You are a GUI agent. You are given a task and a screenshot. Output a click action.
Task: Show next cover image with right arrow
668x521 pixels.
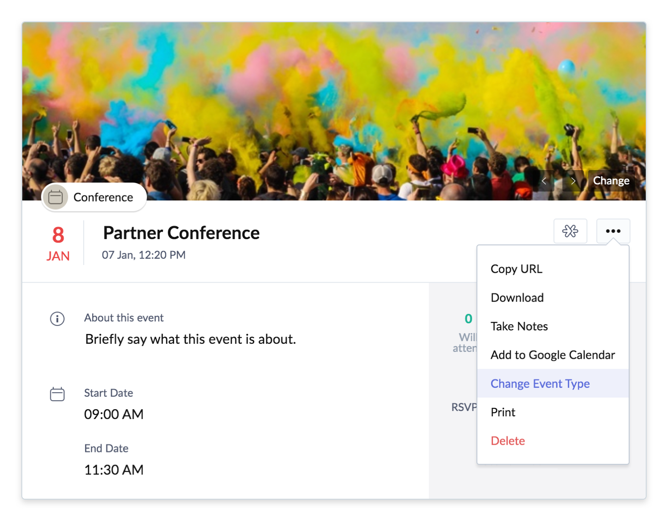point(573,181)
